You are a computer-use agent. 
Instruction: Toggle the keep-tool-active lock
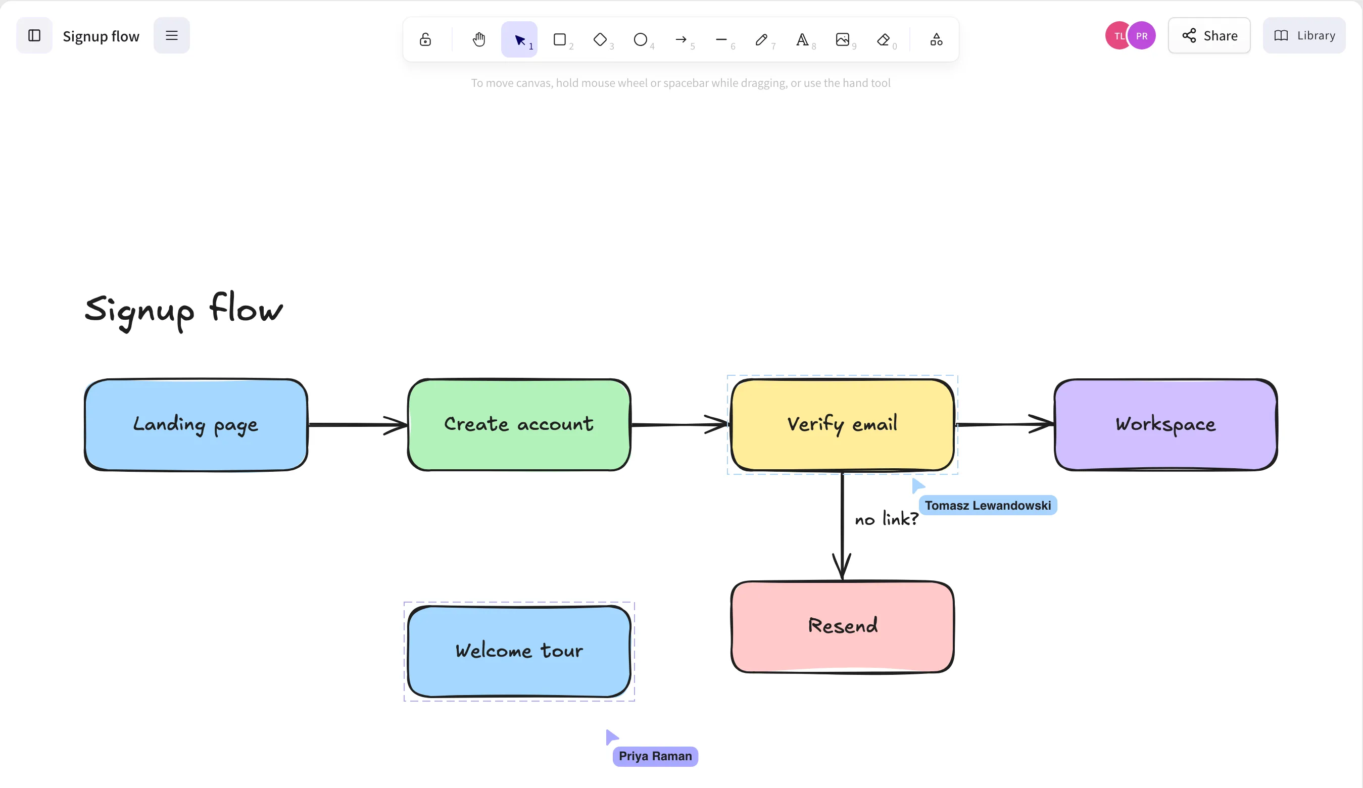tap(426, 39)
